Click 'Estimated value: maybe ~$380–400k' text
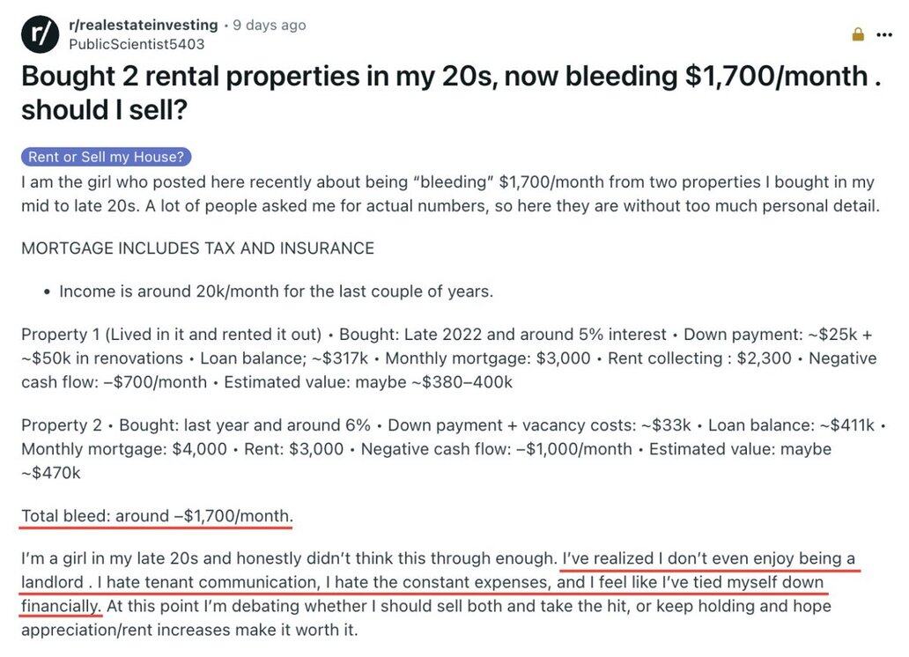909x657 pixels. coord(368,382)
